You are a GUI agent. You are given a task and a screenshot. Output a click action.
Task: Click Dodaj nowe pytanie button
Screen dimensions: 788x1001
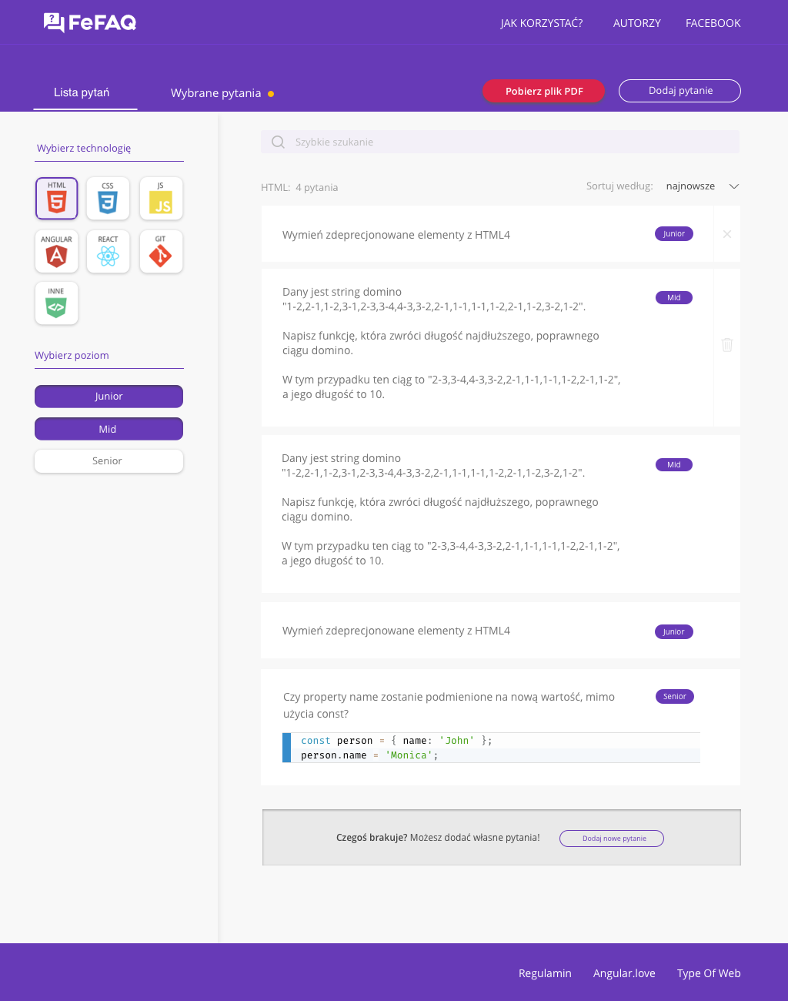click(x=612, y=839)
